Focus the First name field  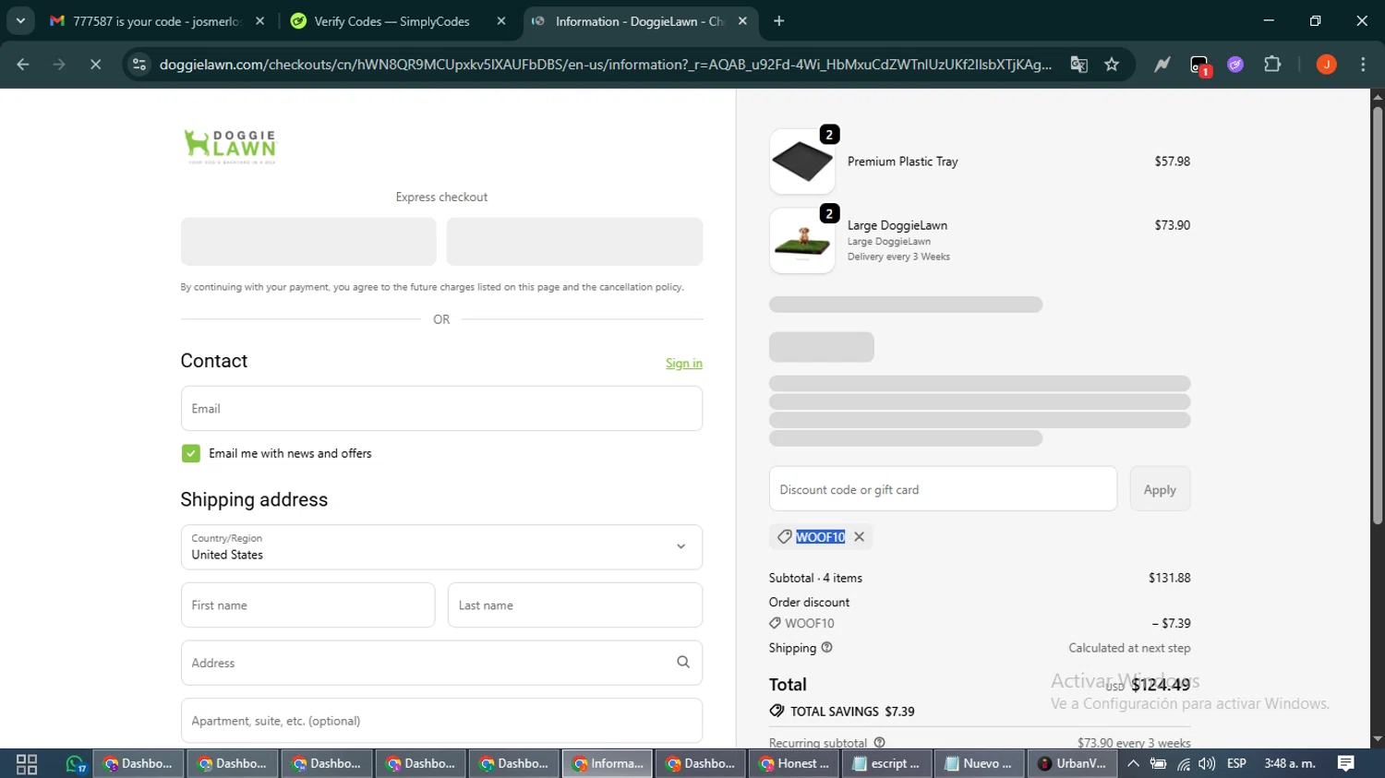click(x=307, y=604)
